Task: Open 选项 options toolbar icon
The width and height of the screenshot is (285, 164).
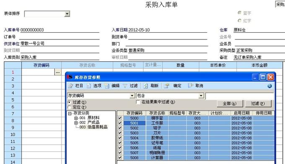Action: [89, 86]
